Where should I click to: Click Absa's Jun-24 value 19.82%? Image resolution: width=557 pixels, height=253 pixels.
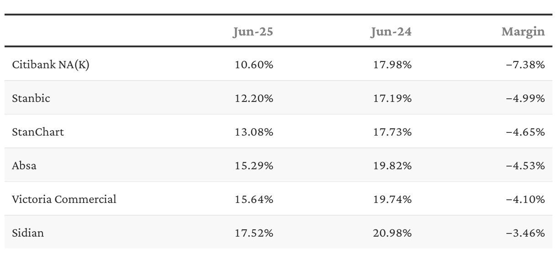click(x=392, y=166)
